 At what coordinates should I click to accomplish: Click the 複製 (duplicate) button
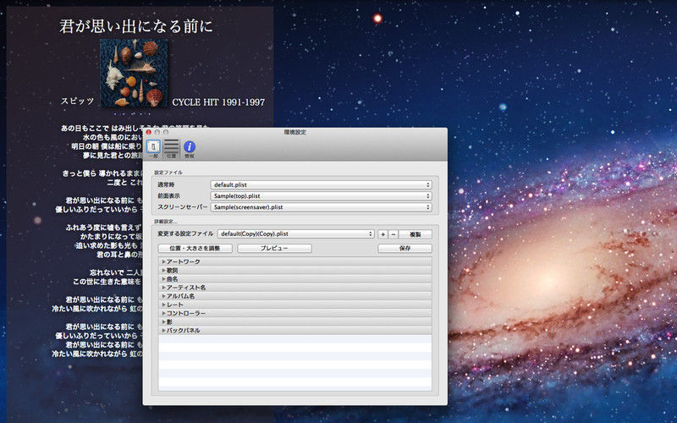[x=416, y=234]
